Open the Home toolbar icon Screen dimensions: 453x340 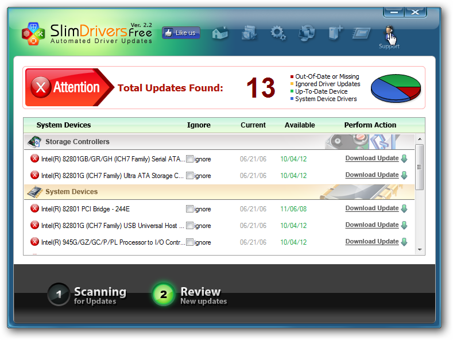point(220,33)
